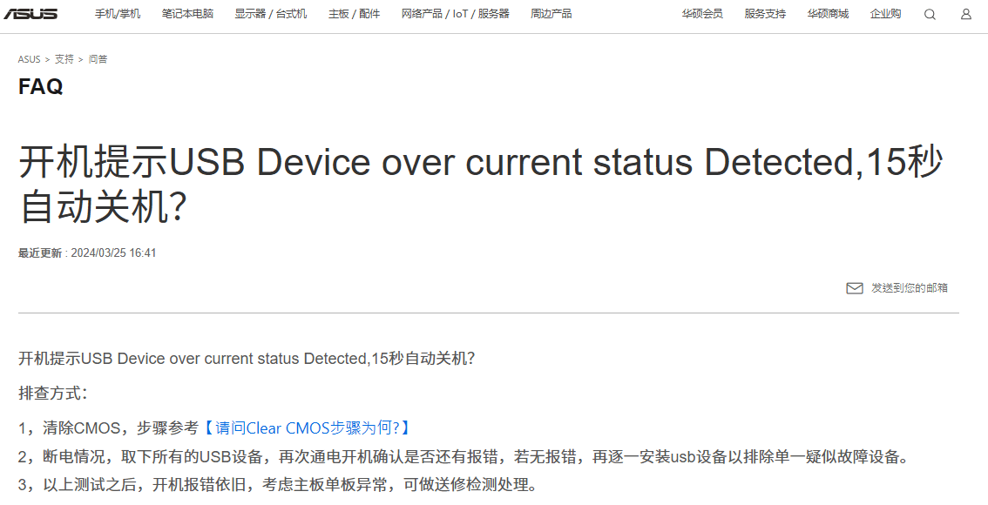Click the envelope mail icon

pyautogui.click(x=855, y=288)
